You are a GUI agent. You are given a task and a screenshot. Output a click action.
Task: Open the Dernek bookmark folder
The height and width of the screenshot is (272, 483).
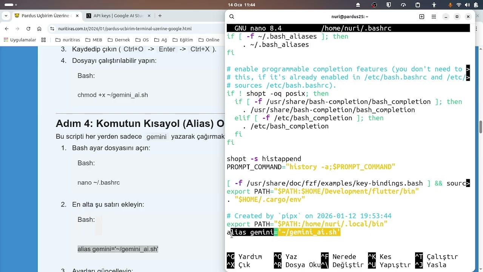click(x=118, y=40)
